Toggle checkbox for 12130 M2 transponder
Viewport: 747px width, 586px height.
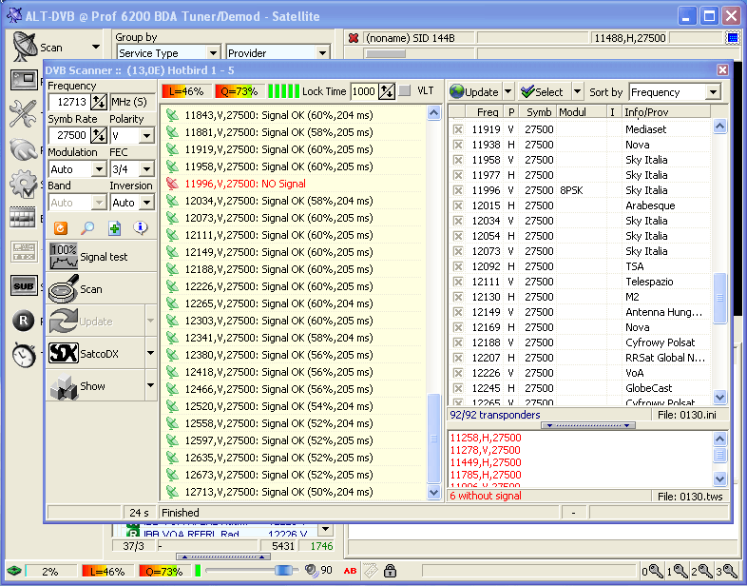(x=458, y=297)
